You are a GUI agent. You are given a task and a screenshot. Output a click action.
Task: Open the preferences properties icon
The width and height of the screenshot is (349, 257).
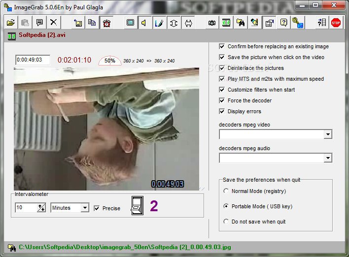[269, 23]
